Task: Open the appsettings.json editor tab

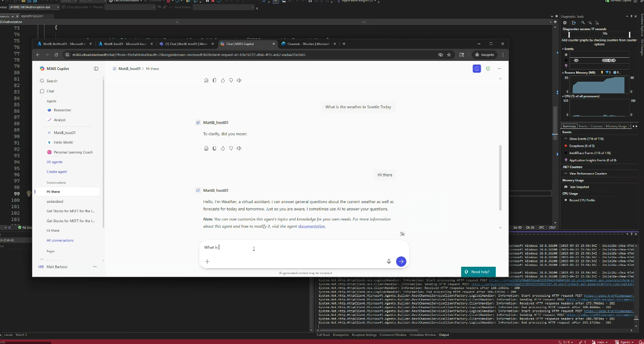Action: tap(32, 16)
